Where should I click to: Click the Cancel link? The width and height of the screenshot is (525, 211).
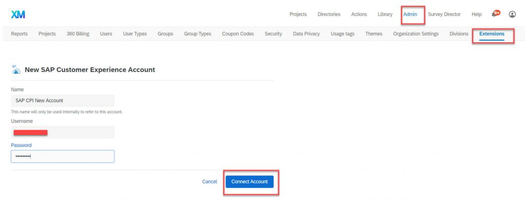(210, 181)
